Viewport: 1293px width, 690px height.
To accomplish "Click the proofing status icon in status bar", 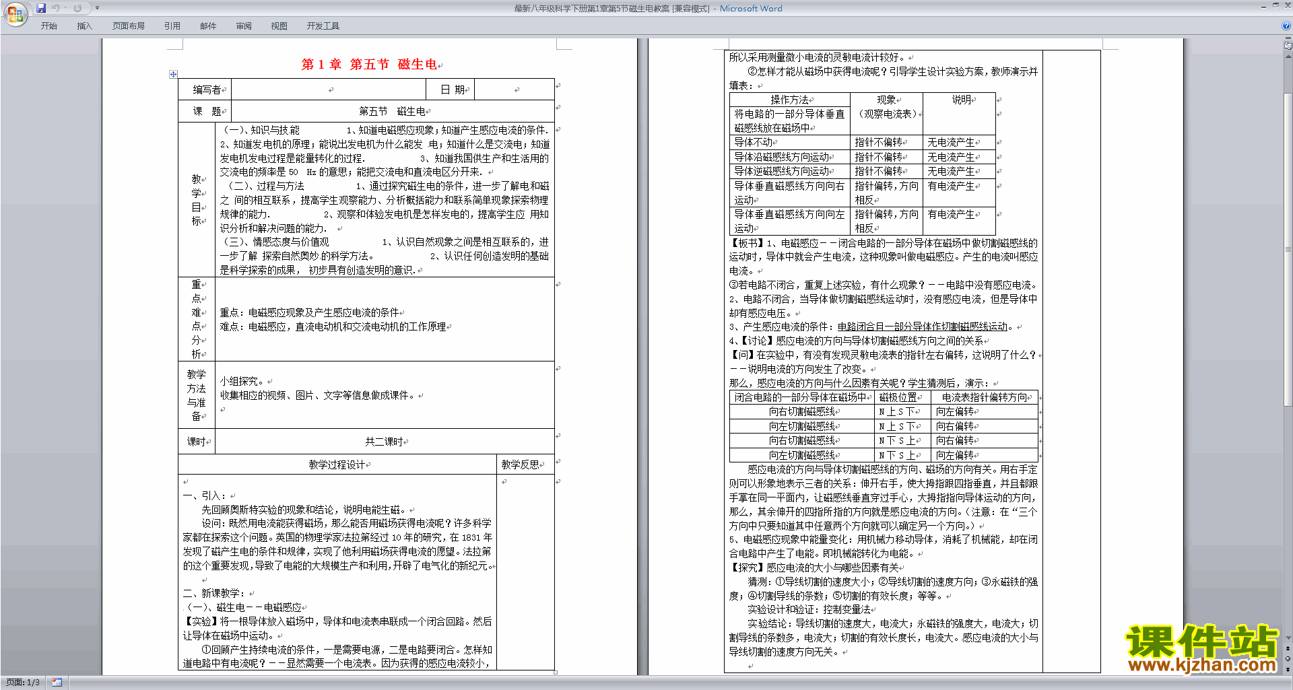I will [x=57, y=683].
